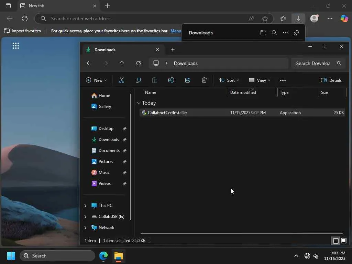Click the Rename icon in toolbar

coord(171,80)
